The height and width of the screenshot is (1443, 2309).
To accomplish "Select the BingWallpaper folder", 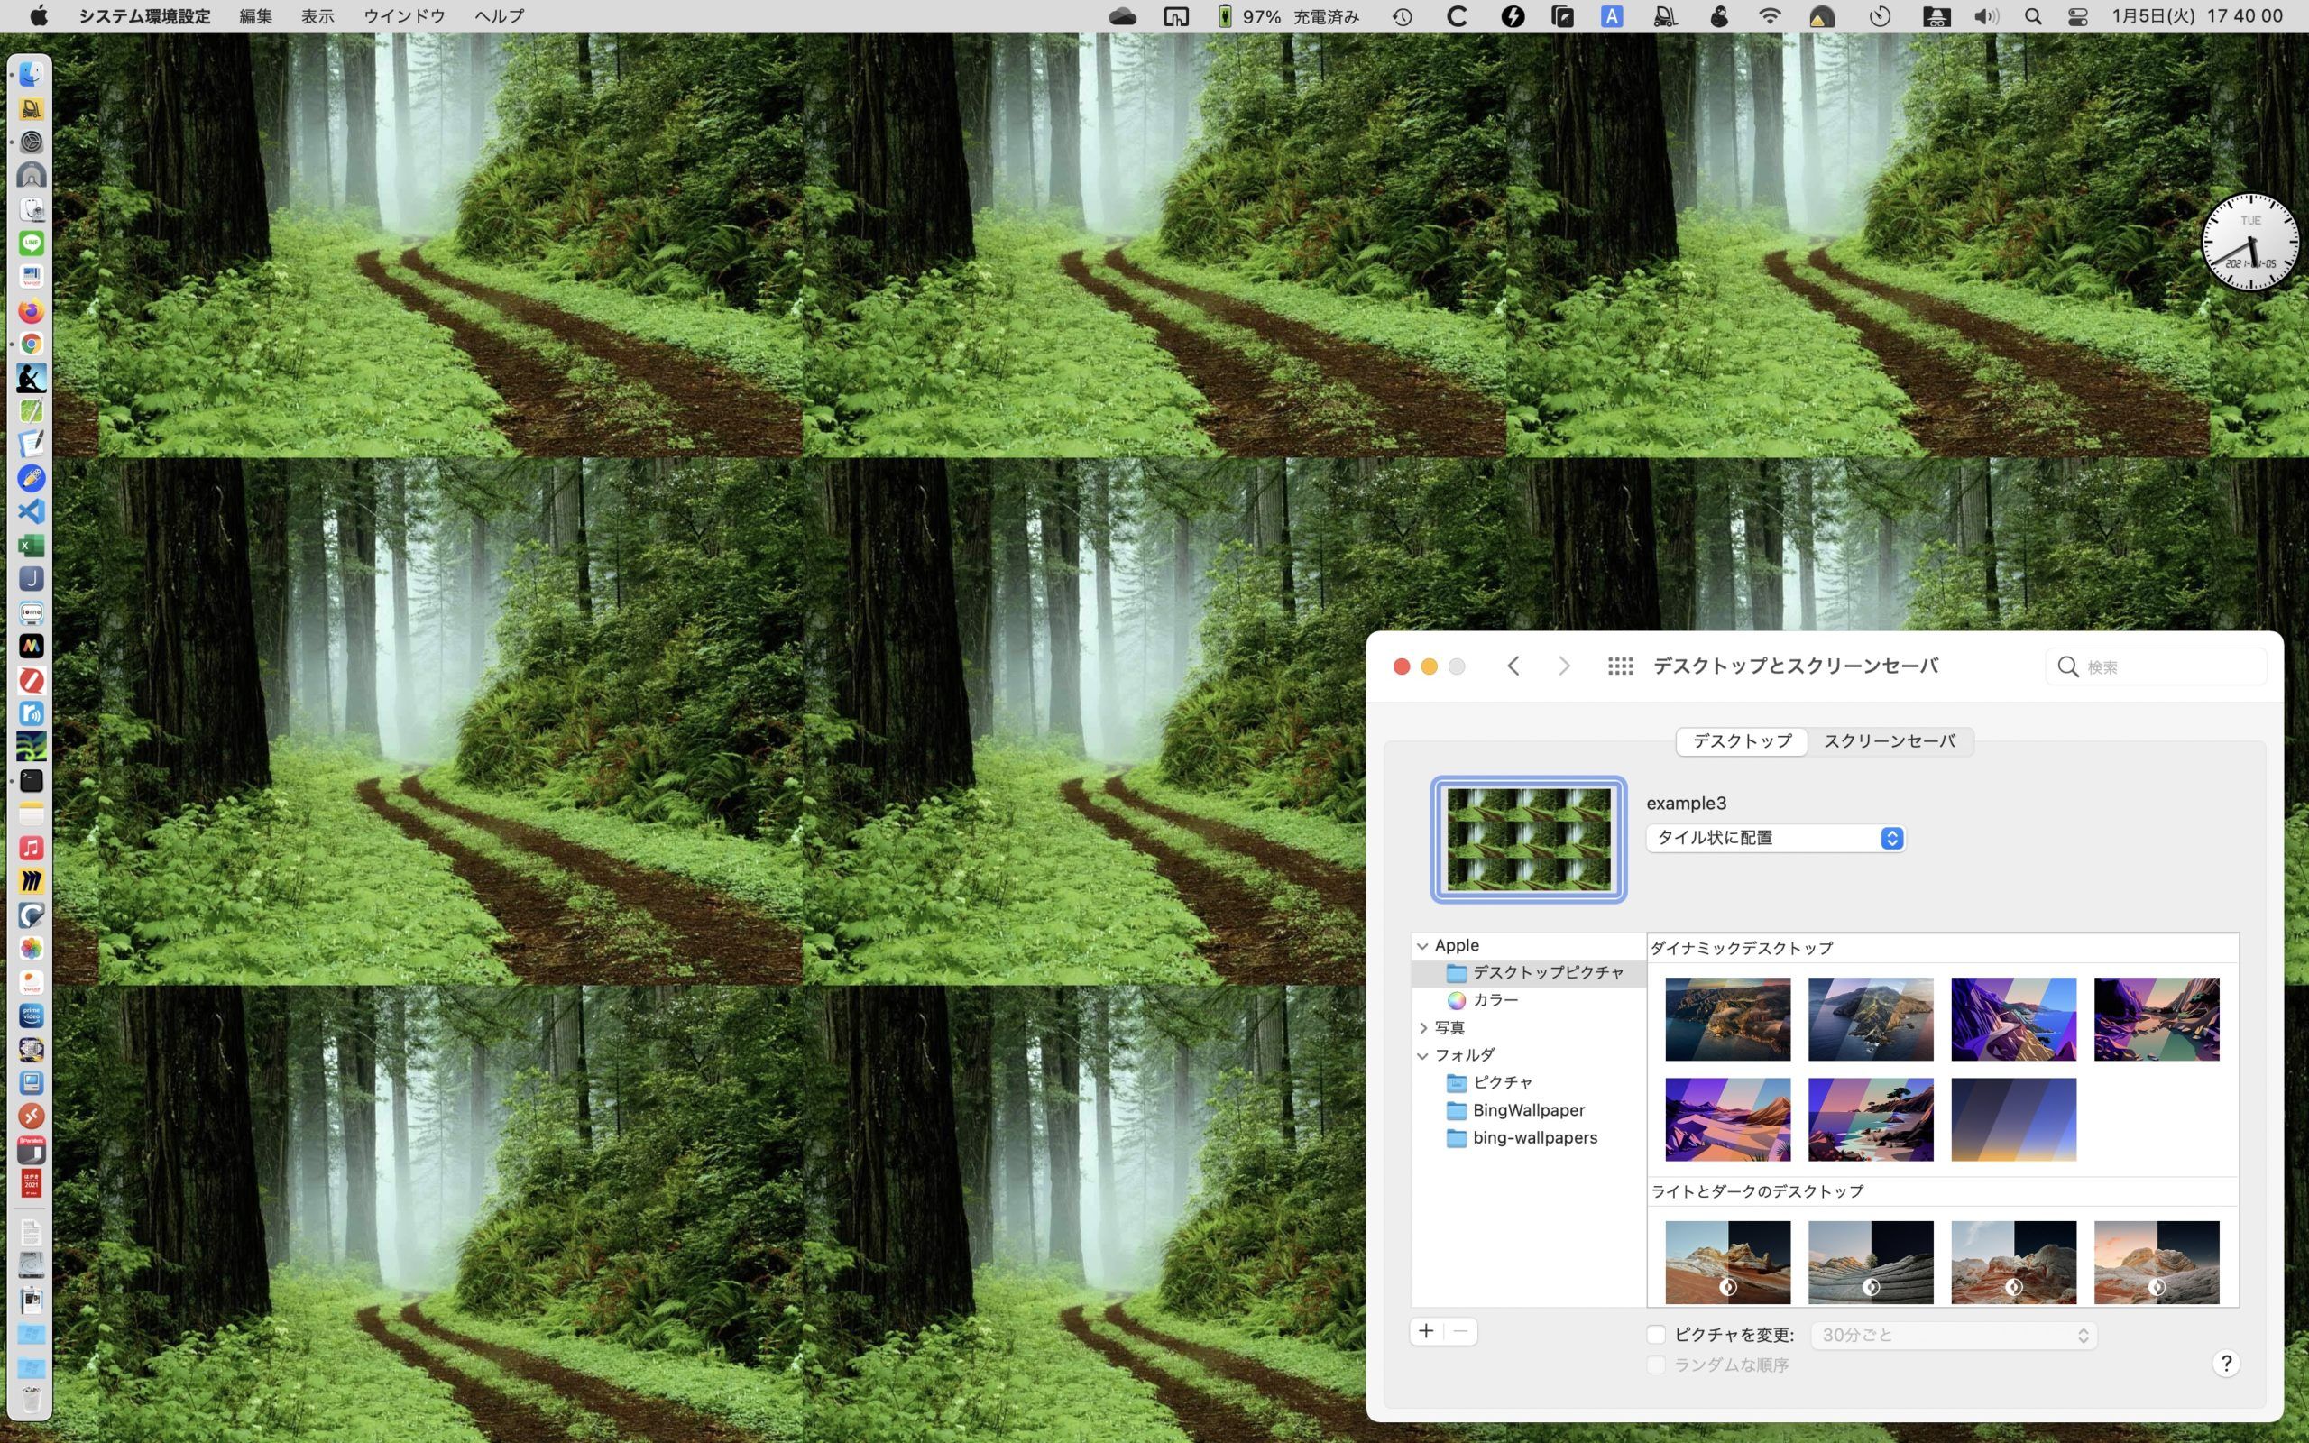I will coord(1526,1108).
